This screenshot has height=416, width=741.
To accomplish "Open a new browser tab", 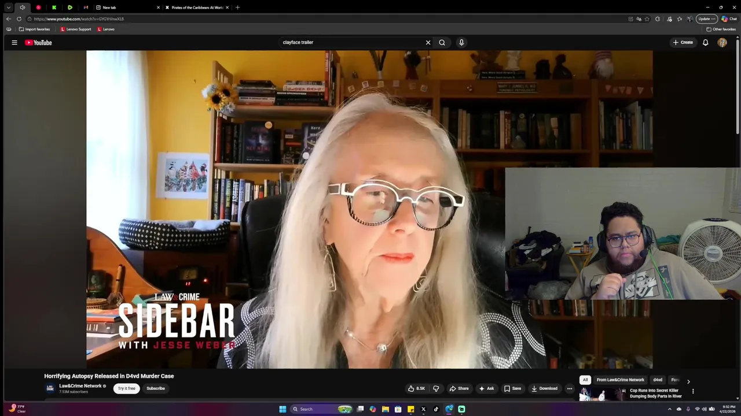I will [x=237, y=8].
